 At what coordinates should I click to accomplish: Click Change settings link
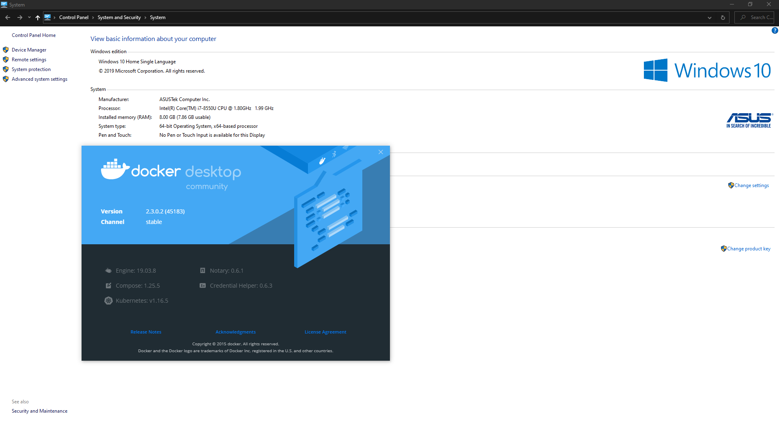point(751,185)
